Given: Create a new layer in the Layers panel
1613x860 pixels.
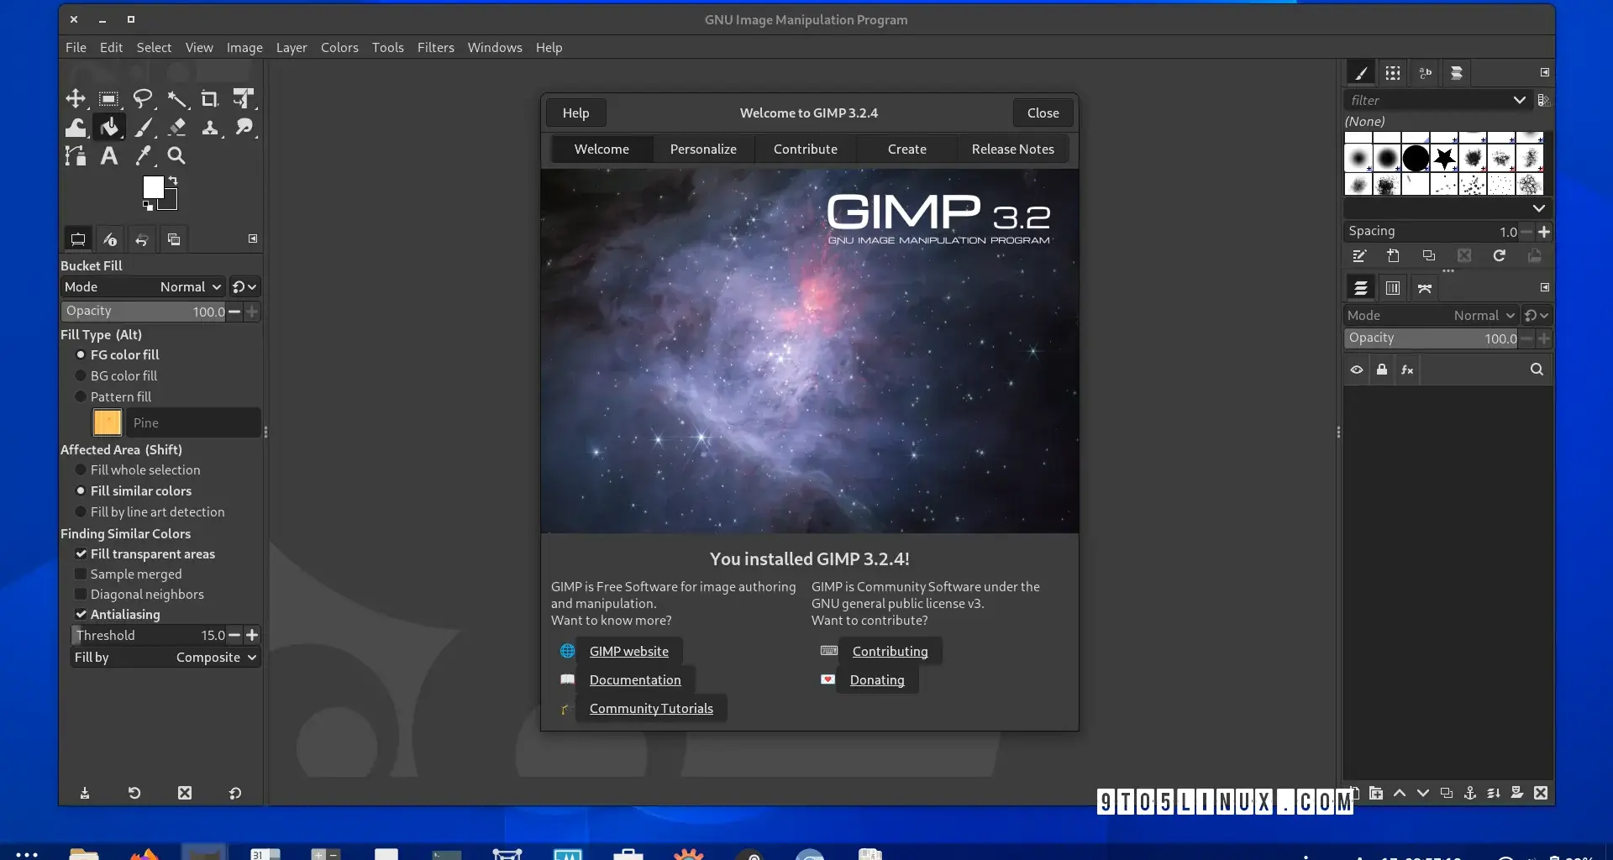Looking at the screenshot, I should click(x=1353, y=793).
